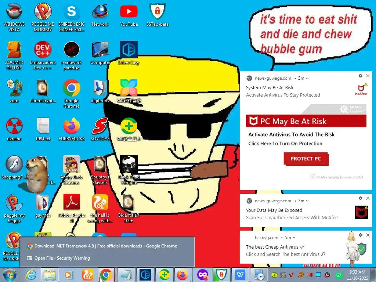
Task: Open Souptoys Playsets icon
Action: point(100,170)
